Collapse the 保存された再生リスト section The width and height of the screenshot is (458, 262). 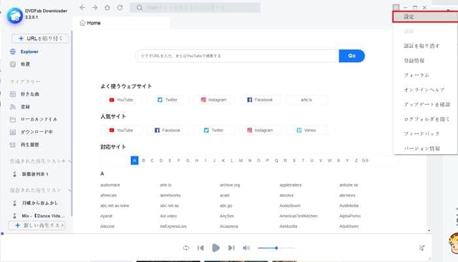70,191
